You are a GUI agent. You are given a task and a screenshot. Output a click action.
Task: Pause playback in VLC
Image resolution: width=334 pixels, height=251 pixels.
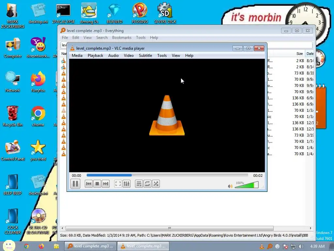75,184
